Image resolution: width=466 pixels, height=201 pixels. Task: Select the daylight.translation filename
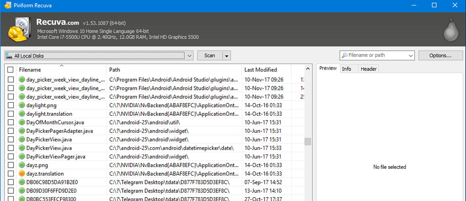[x=49, y=114]
